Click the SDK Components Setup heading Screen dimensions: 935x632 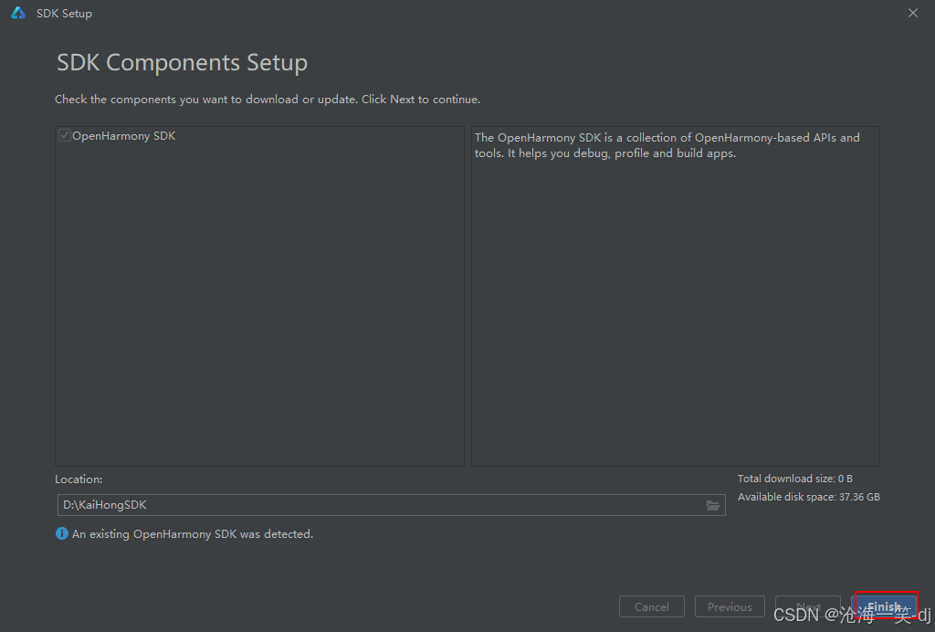[182, 63]
